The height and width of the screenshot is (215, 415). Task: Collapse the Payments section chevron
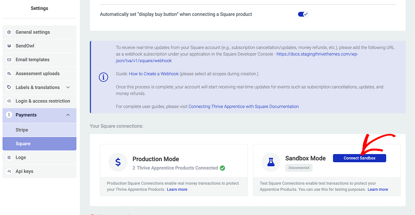coord(68,115)
